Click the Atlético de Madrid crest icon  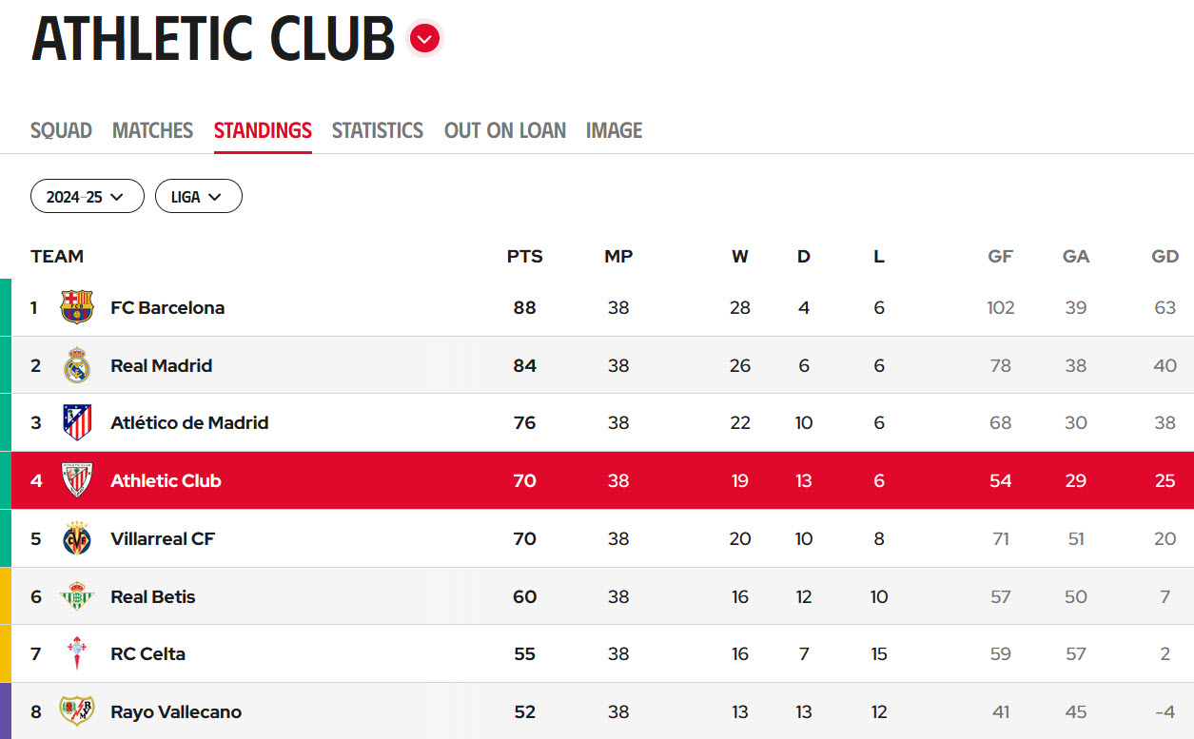pyautogui.click(x=77, y=422)
